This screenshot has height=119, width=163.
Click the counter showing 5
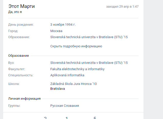[95, 118]
